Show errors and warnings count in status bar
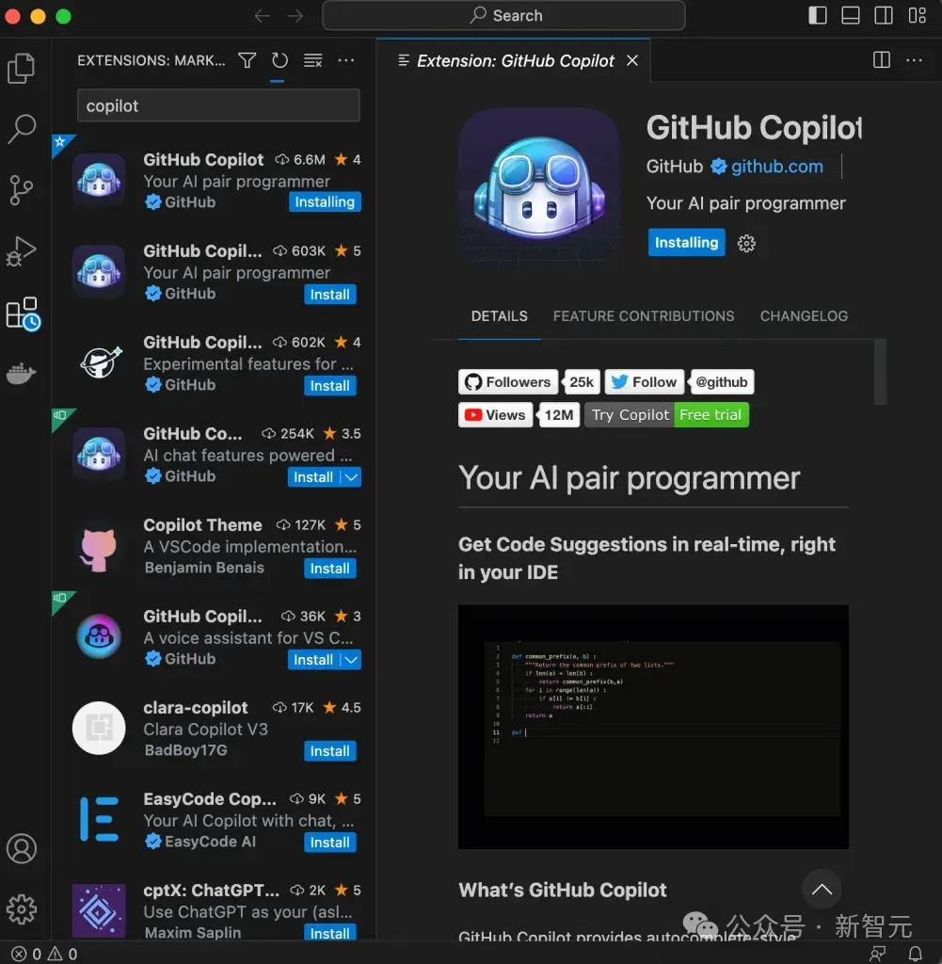The image size is (942, 964). point(45,954)
